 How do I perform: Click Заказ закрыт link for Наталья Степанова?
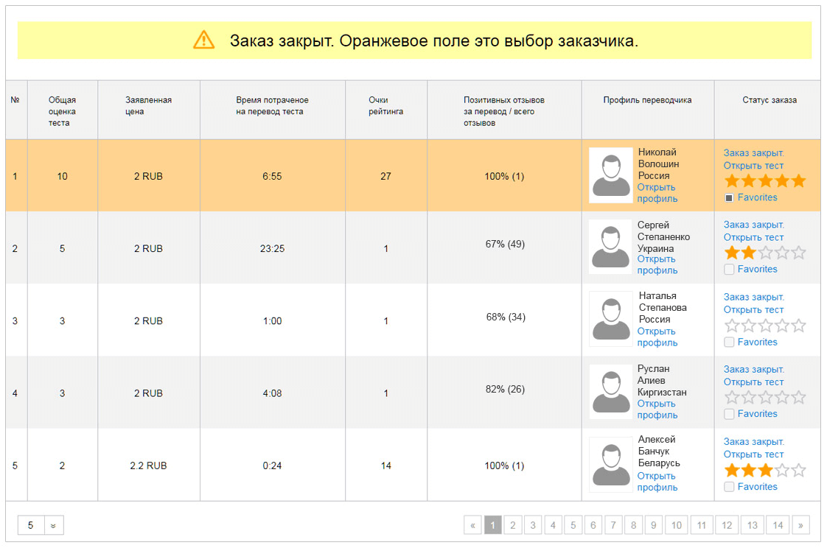[x=754, y=297]
